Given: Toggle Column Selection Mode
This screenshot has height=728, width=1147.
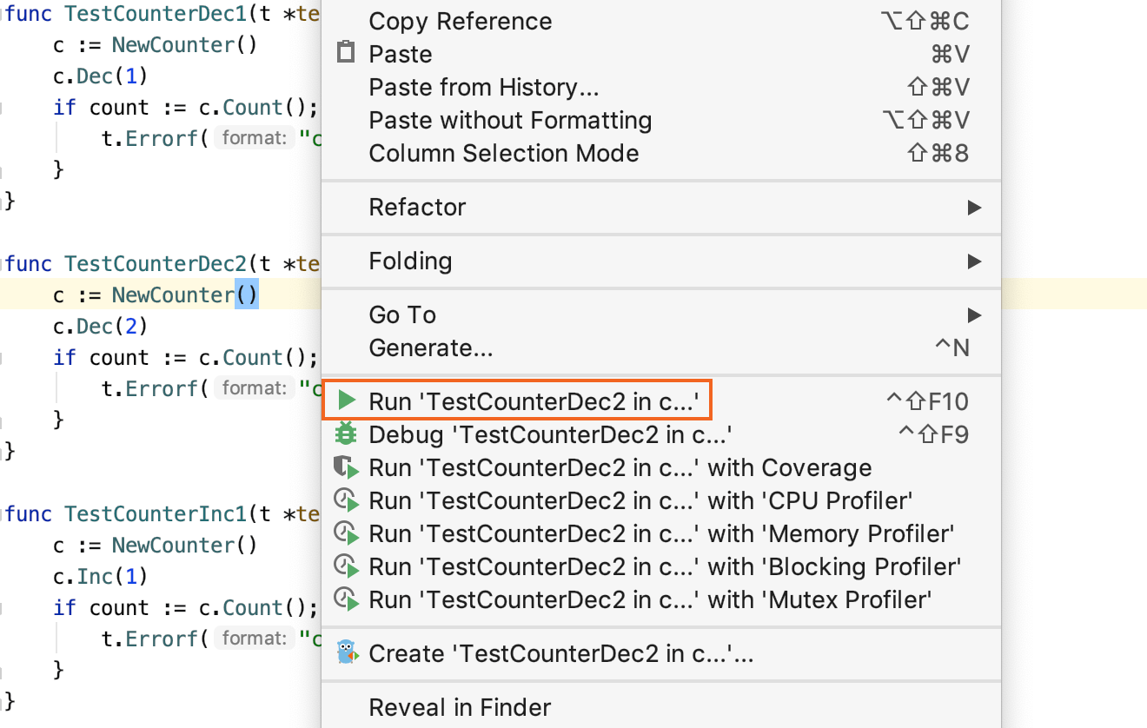Looking at the screenshot, I should pos(503,153).
